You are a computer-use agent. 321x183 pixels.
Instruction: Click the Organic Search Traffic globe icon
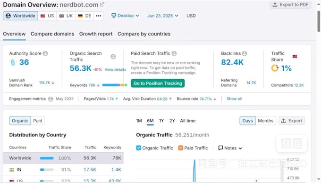(x=113, y=57)
